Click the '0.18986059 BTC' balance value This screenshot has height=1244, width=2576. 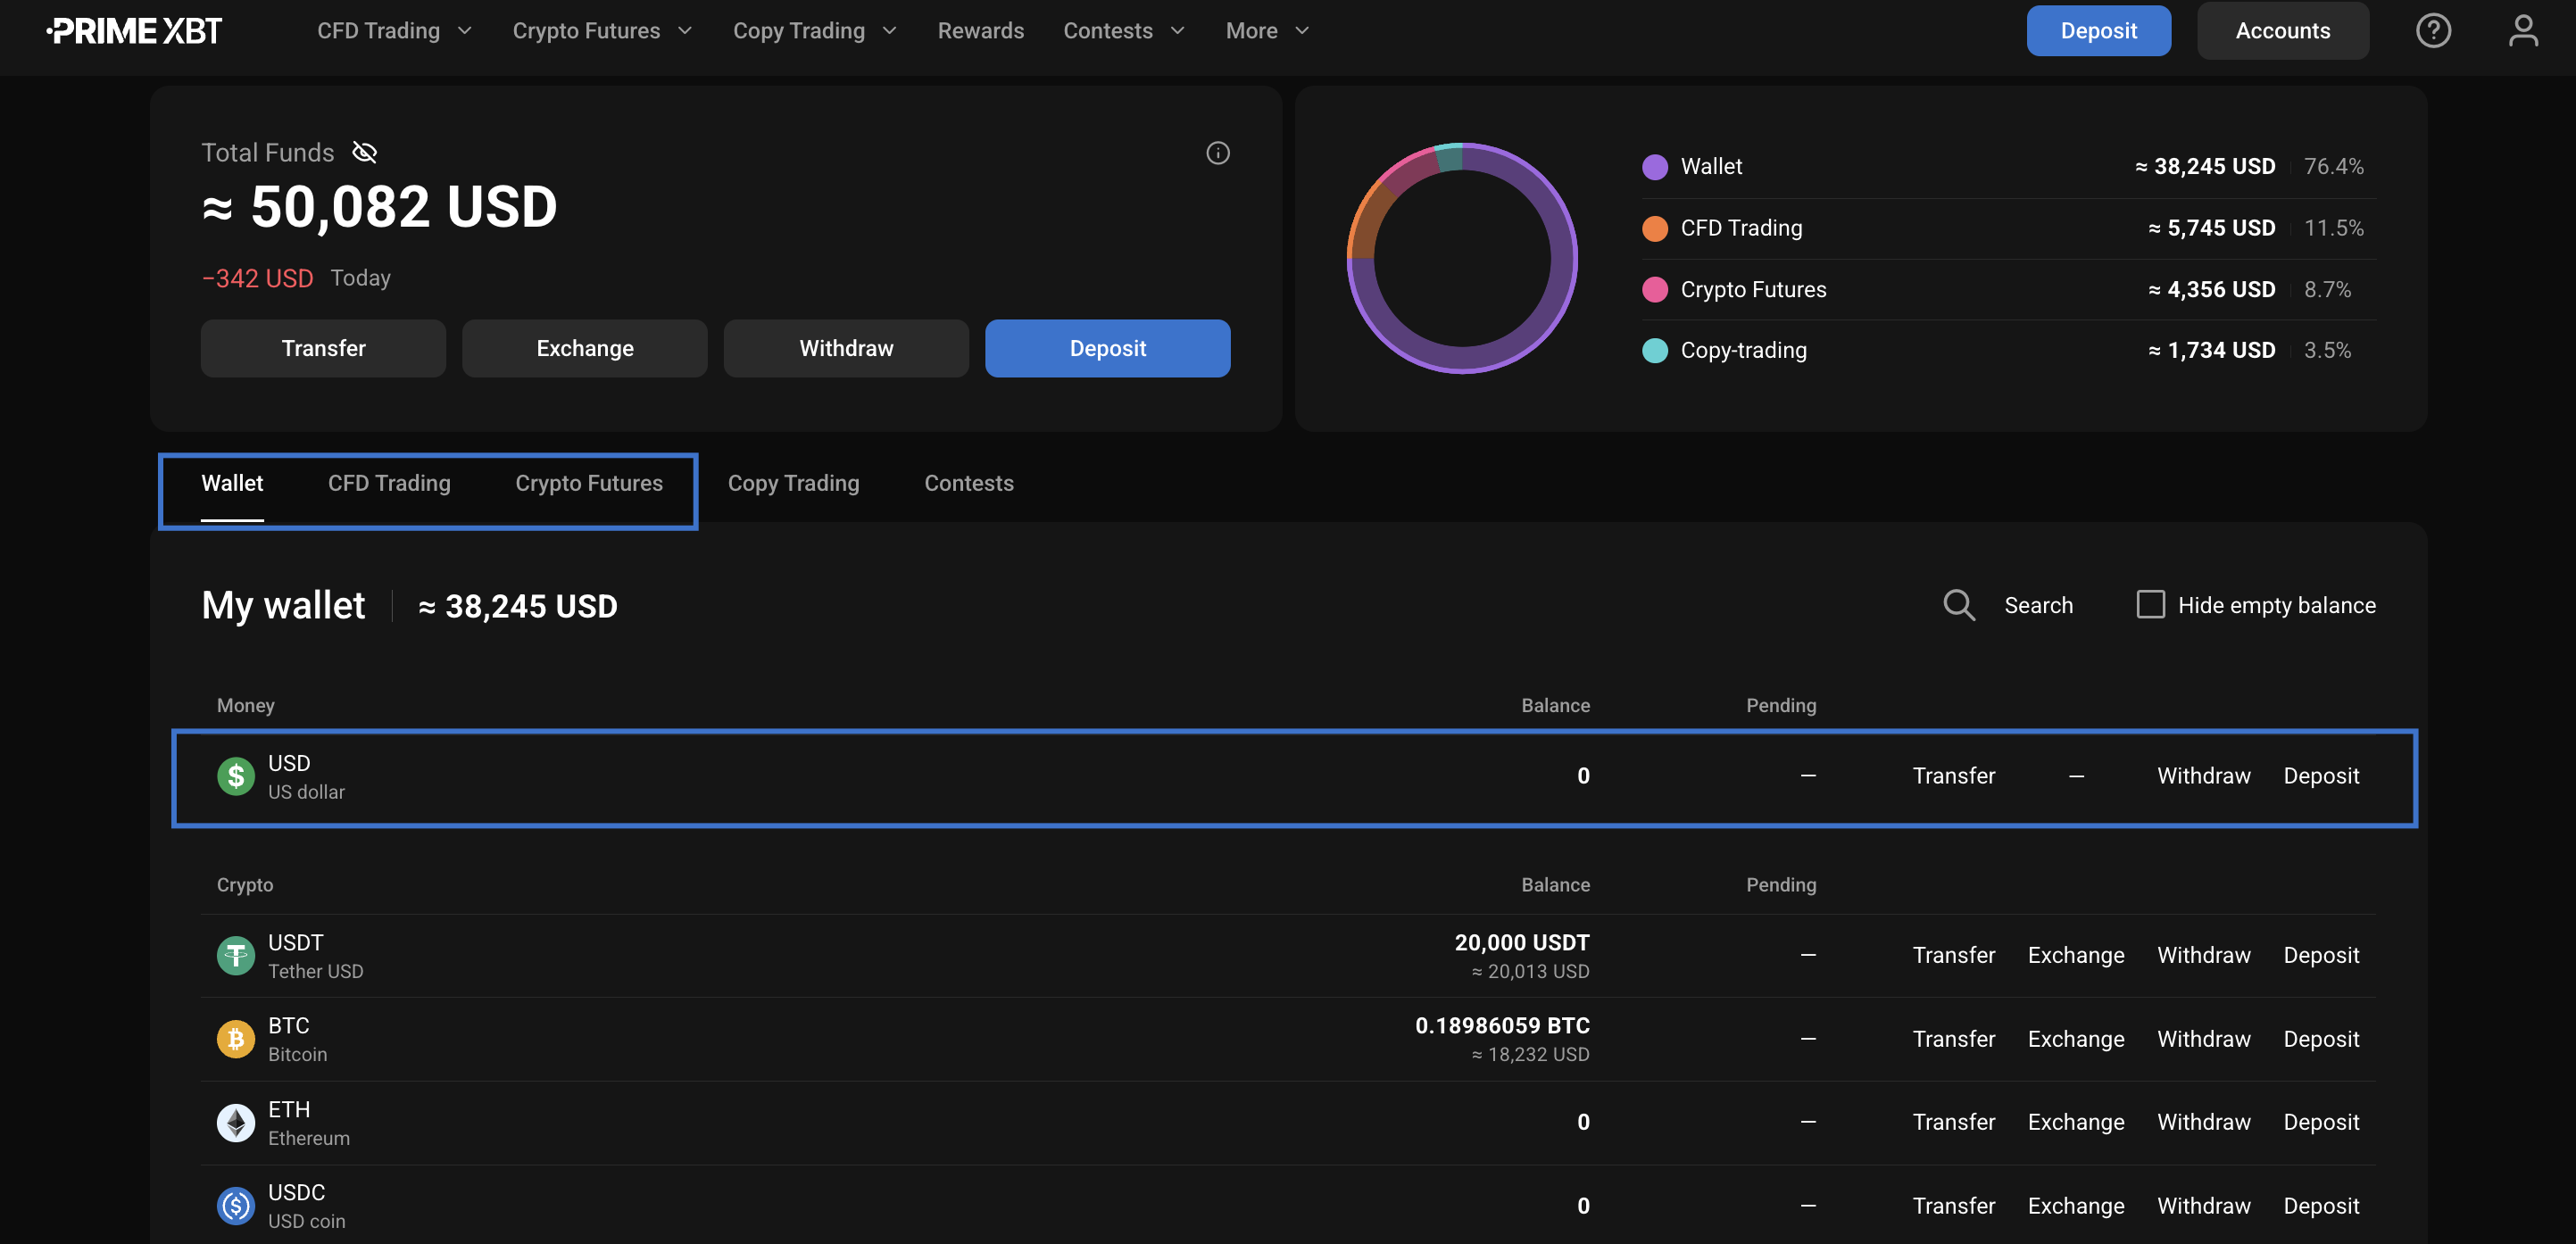coord(1501,1026)
